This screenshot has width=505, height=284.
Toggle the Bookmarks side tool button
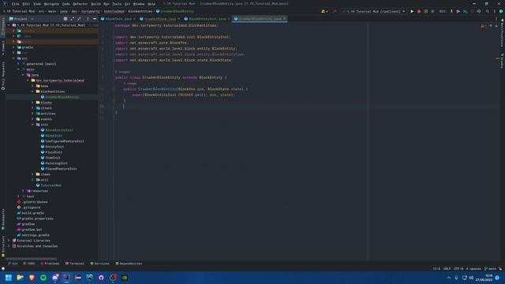pos(3,219)
